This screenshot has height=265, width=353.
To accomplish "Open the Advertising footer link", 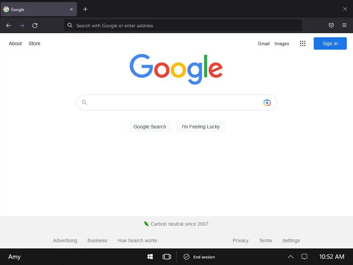I will point(65,241).
